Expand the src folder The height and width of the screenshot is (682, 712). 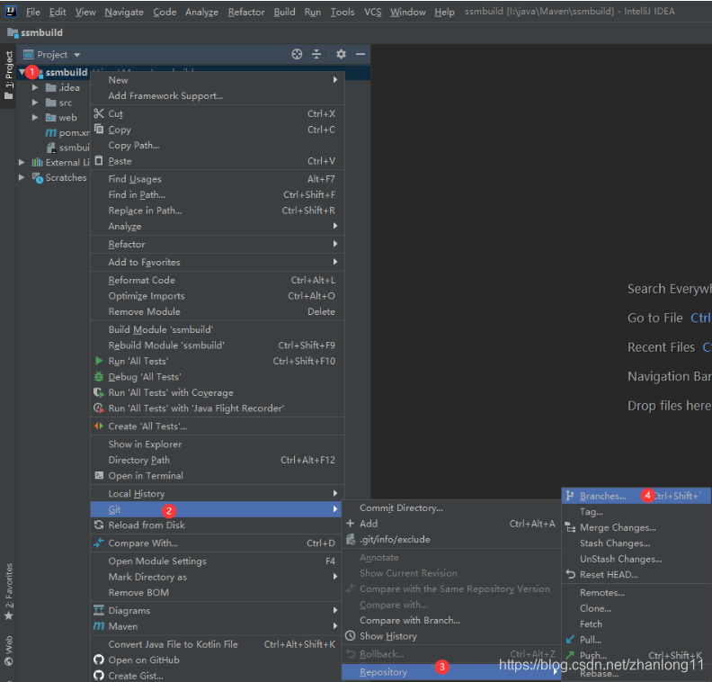tap(35, 103)
